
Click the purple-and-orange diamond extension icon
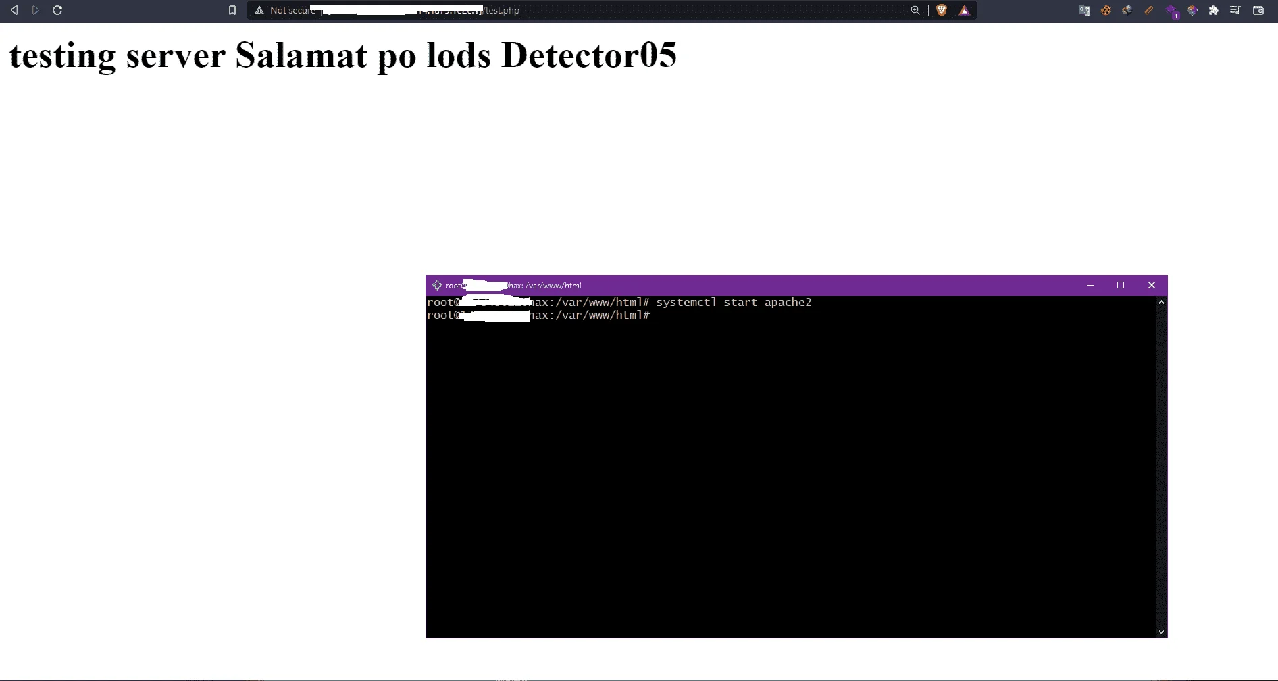pyautogui.click(x=1192, y=10)
